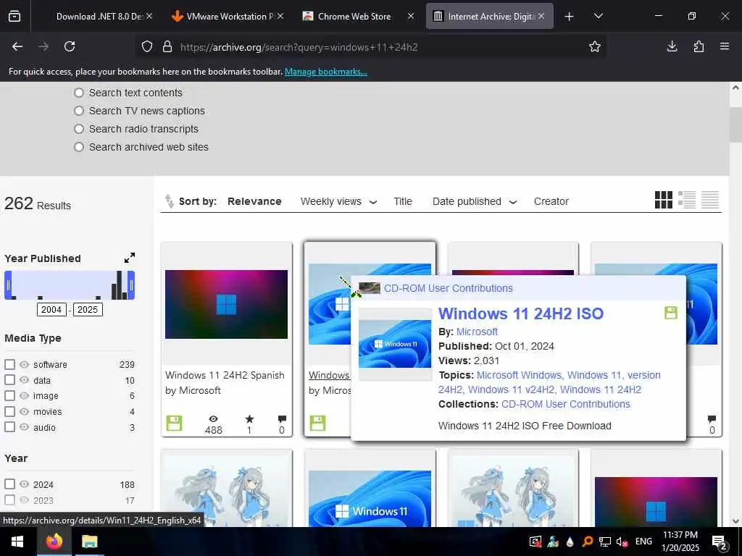Open Manage bookmarks link
This screenshot has height=556, width=742.
pos(325,72)
